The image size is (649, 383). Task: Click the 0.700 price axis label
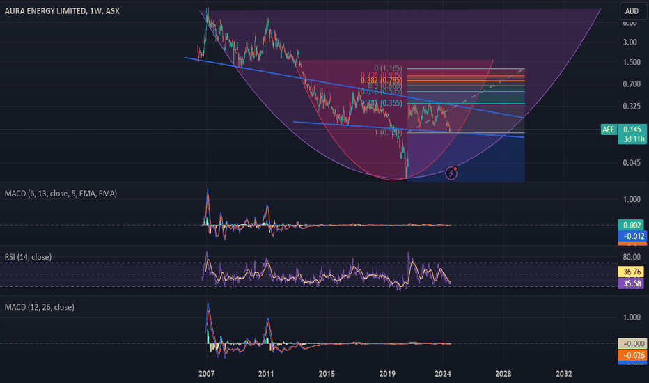pos(632,84)
